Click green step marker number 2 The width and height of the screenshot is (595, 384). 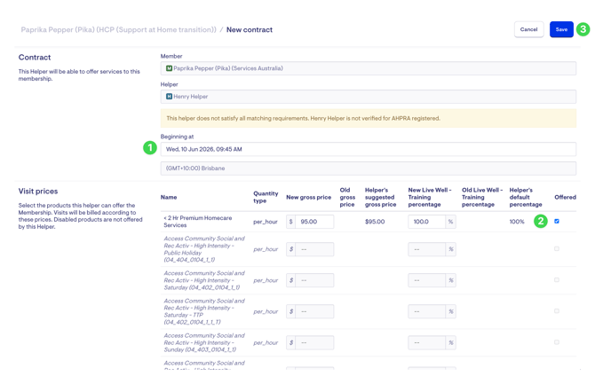pos(541,221)
